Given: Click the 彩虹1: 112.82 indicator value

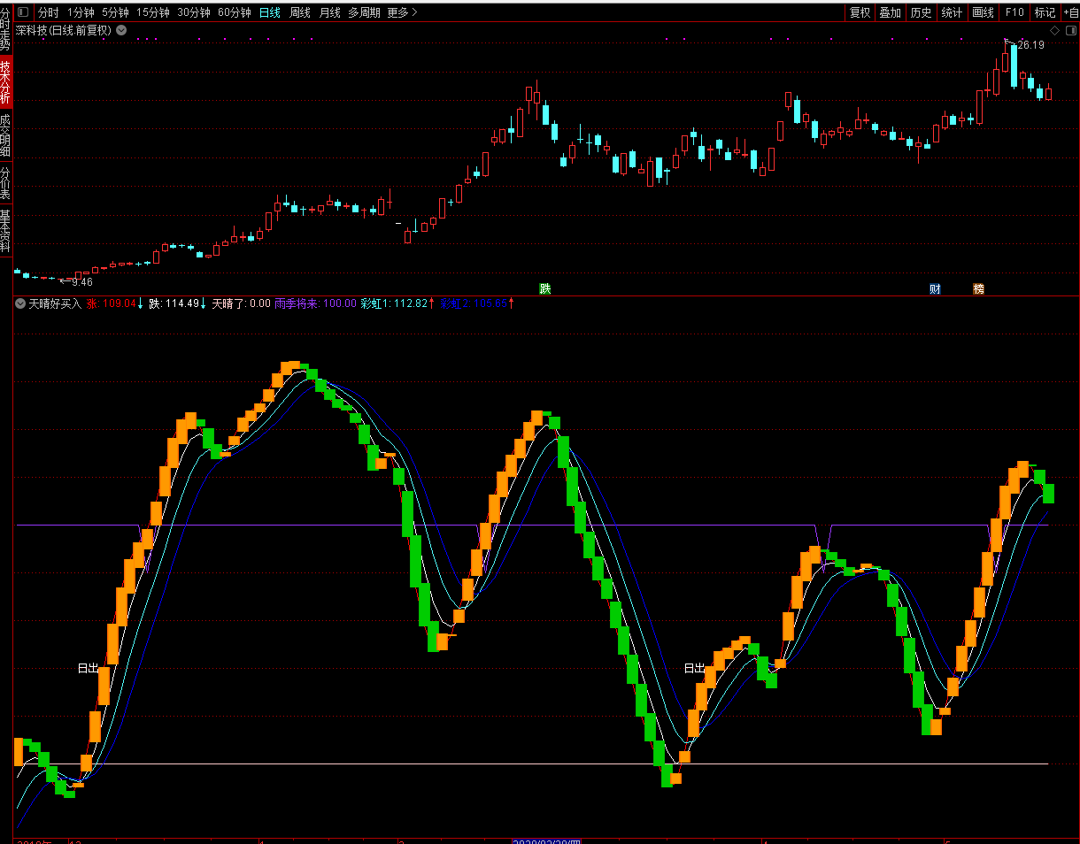Looking at the screenshot, I should coord(397,303).
